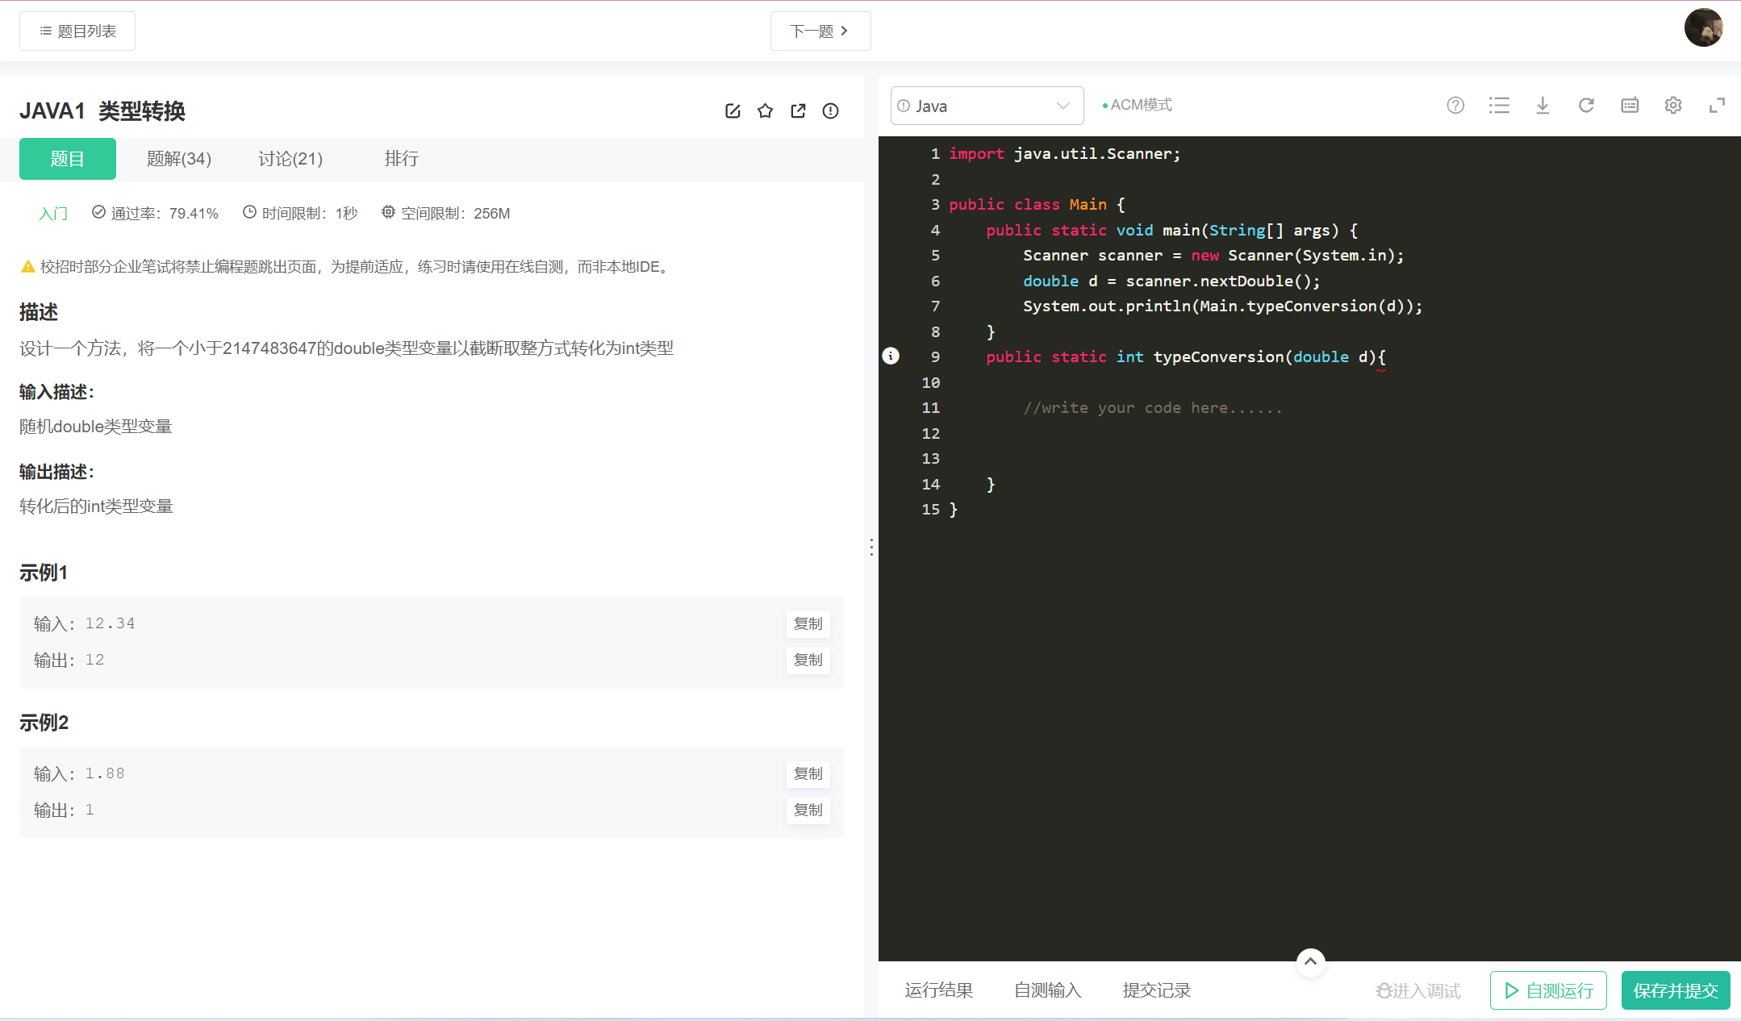Screen dimensions: 1741x1021
Task: Click the 空间限制 chip icon
Action: [388, 212]
